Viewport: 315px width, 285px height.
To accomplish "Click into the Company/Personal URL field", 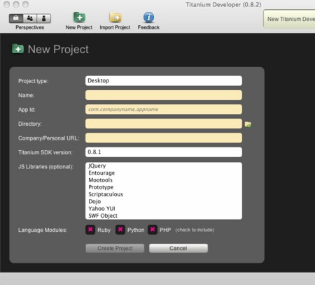I will [164, 138].
